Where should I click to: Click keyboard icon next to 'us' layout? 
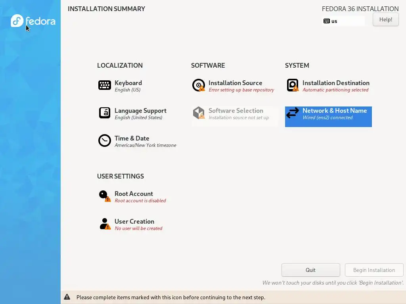(327, 21)
